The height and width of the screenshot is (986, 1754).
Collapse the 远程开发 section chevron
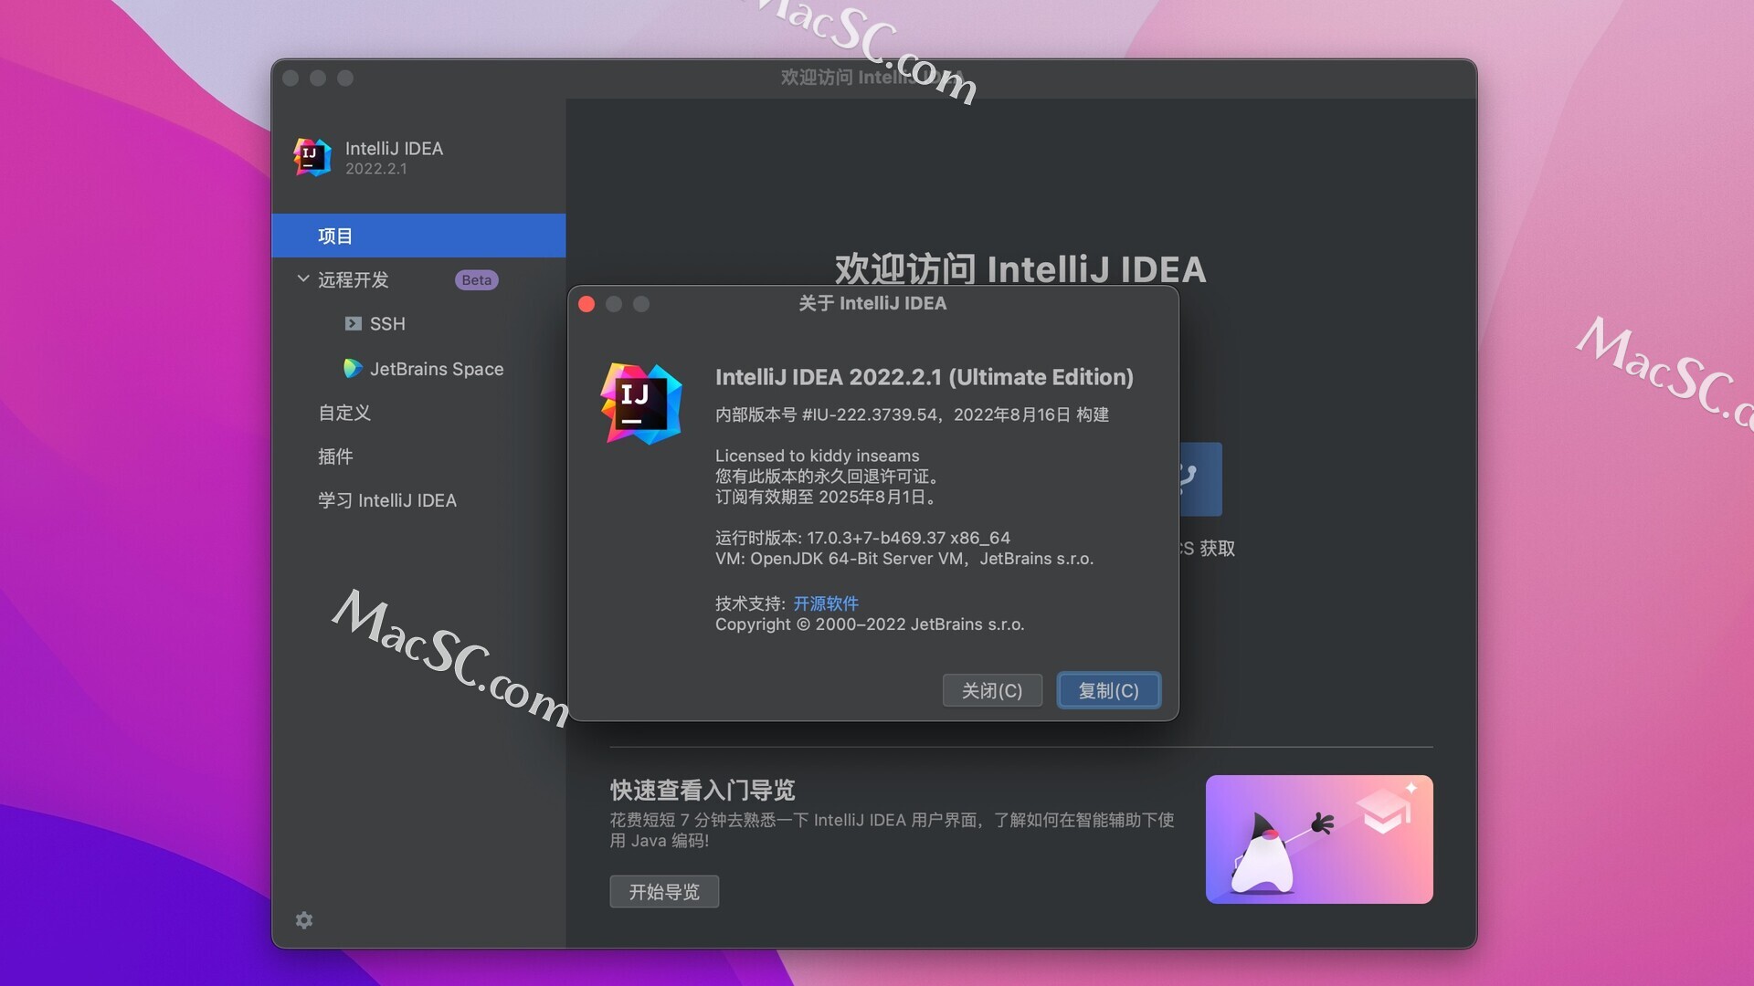coord(302,279)
